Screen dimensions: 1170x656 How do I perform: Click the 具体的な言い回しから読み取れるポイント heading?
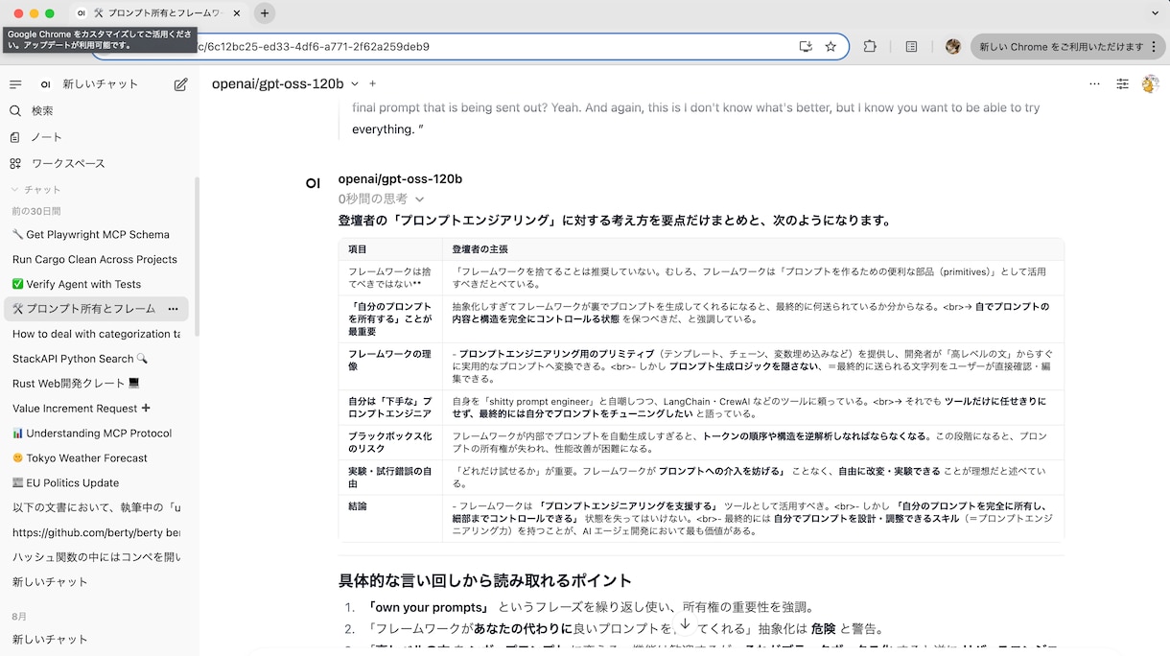click(x=484, y=580)
